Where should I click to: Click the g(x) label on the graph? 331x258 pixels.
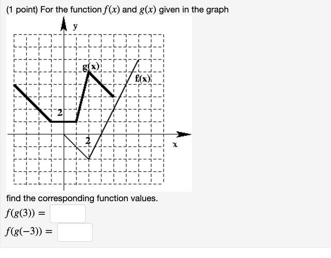pos(90,67)
